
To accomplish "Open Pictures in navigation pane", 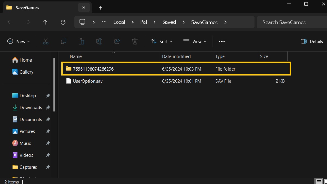I will pyautogui.click(x=24, y=131).
